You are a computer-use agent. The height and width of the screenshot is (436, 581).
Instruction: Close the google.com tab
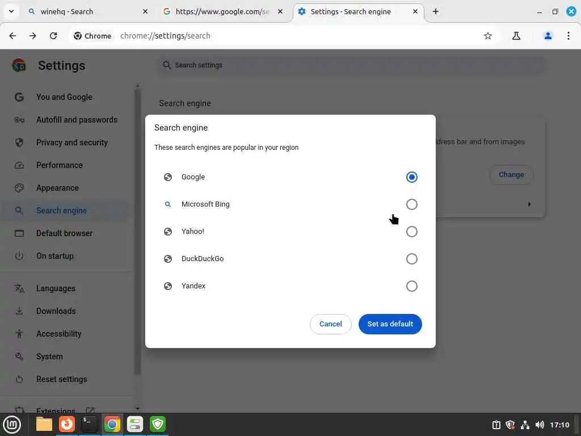(x=280, y=11)
